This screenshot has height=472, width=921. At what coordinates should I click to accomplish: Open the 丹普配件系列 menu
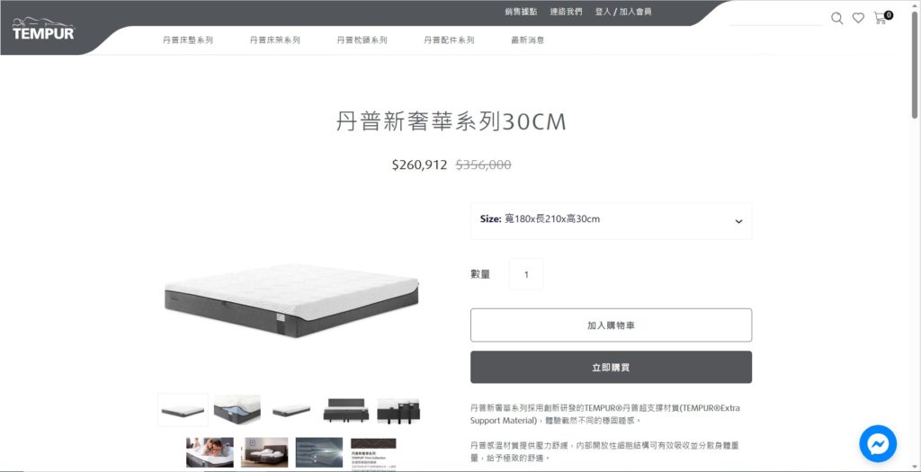(x=449, y=40)
